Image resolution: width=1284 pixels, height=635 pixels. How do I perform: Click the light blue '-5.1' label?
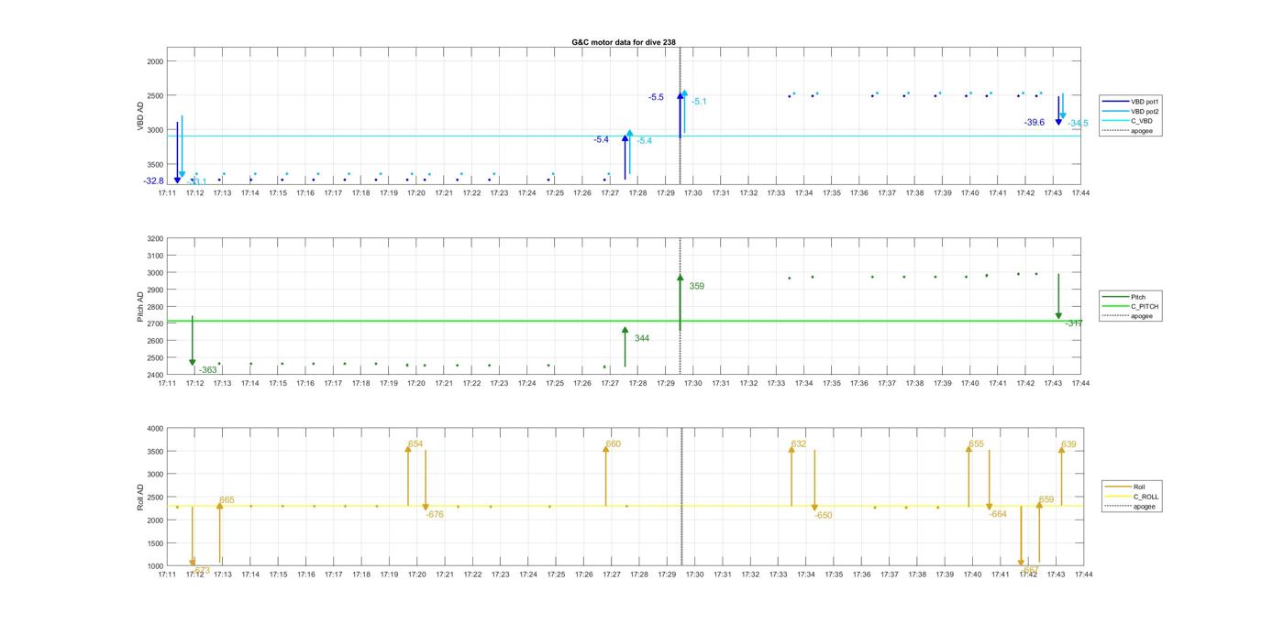[x=699, y=102]
